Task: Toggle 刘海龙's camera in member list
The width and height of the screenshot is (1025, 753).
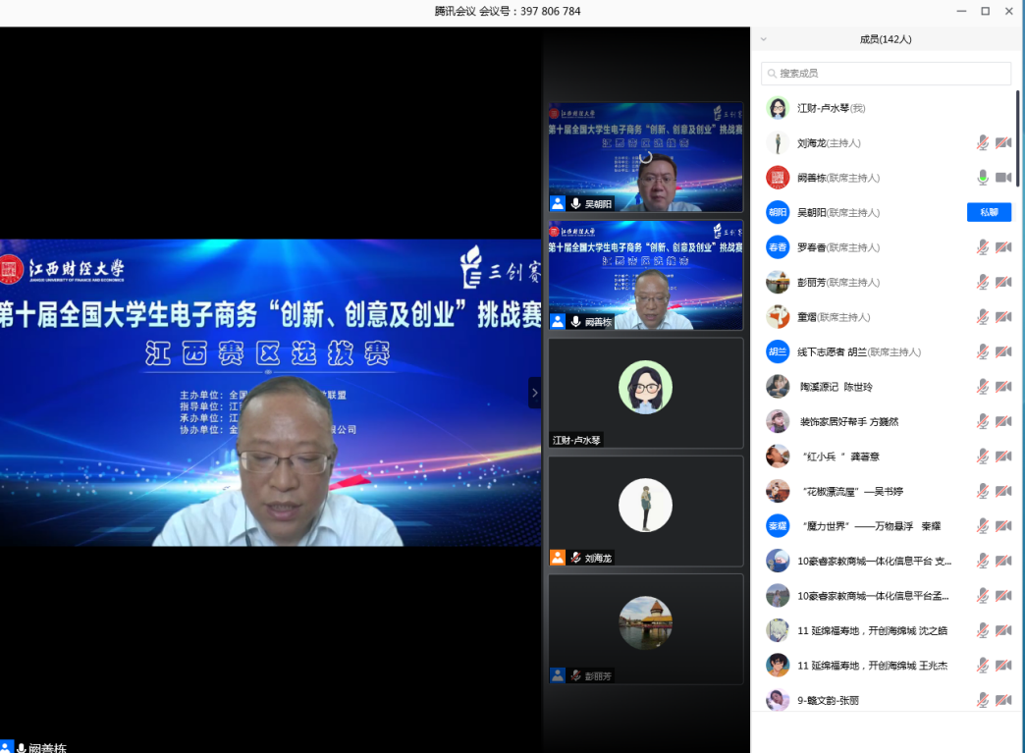Action: tap(1003, 142)
